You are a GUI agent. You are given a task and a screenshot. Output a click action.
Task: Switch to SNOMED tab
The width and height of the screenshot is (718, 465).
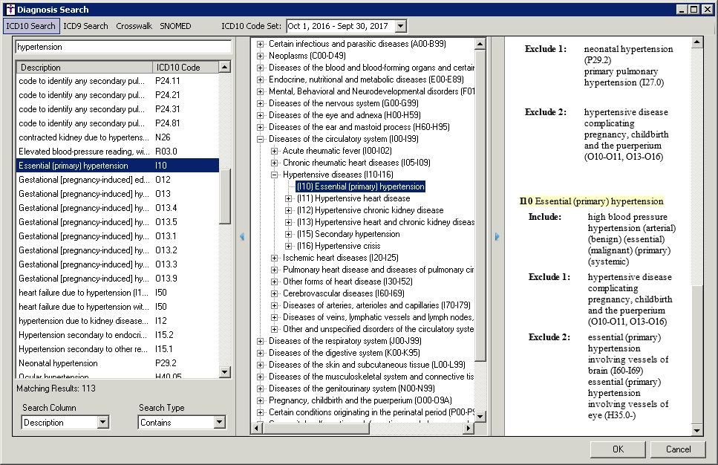175,26
